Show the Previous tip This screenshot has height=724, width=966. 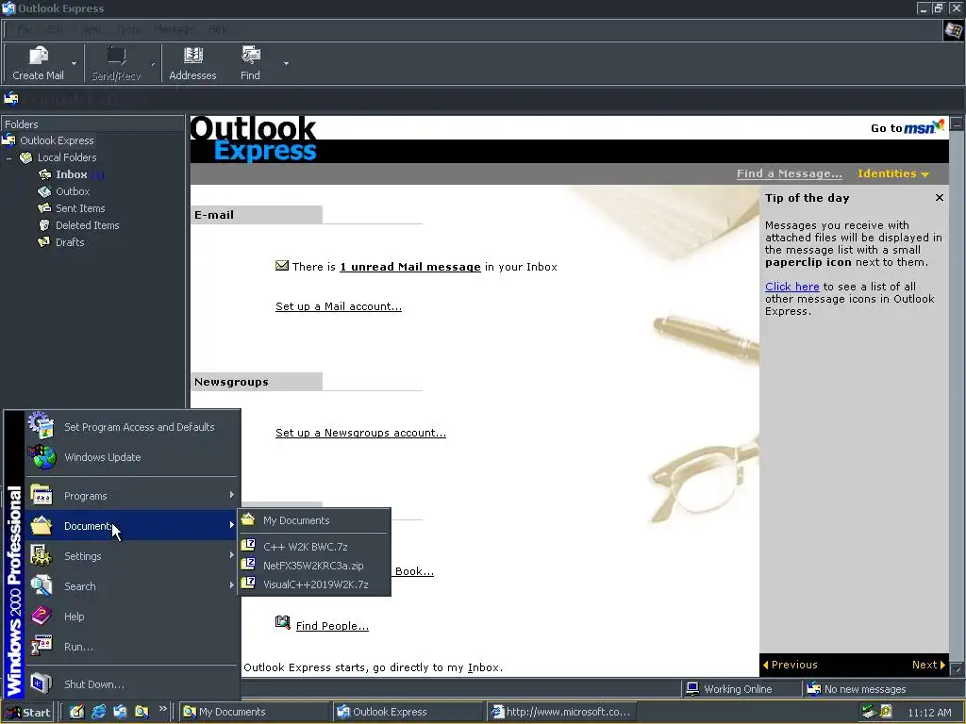coord(791,665)
